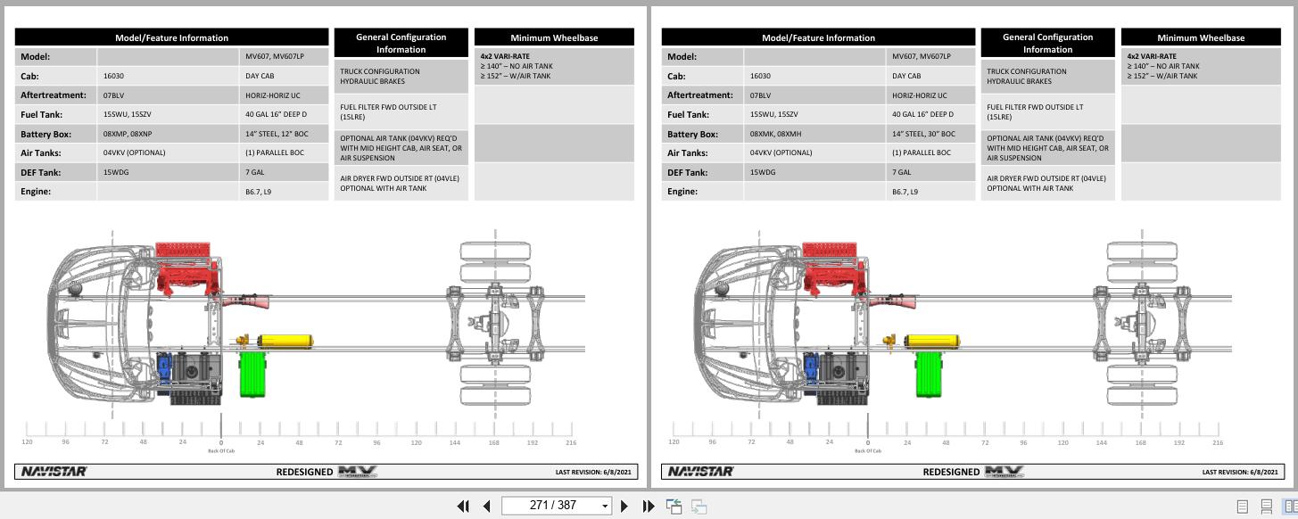The width and height of the screenshot is (1298, 519).
Task: Click 'Minimum Wheelbase' header on right page
Action: [1201, 37]
